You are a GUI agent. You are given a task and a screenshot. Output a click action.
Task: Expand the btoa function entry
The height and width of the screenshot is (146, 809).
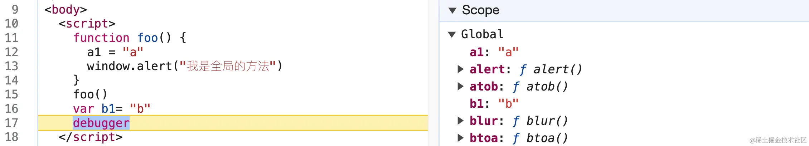tap(460, 138)
